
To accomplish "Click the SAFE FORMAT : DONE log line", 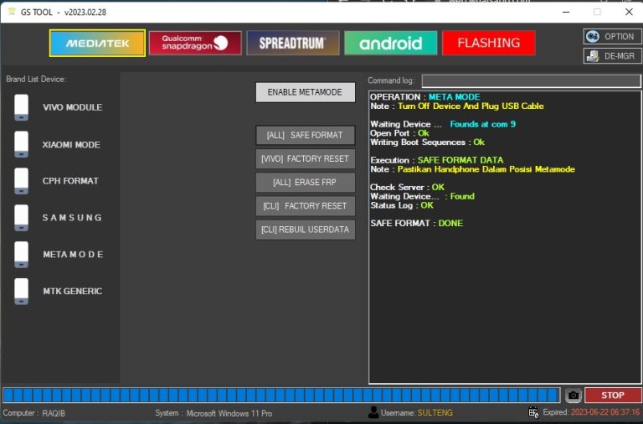I will pos(416,223).
